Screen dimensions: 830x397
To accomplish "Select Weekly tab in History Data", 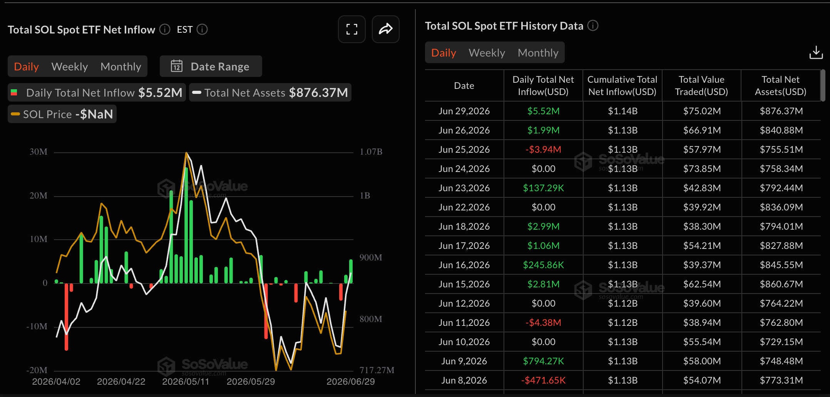I will click(487, 53).
